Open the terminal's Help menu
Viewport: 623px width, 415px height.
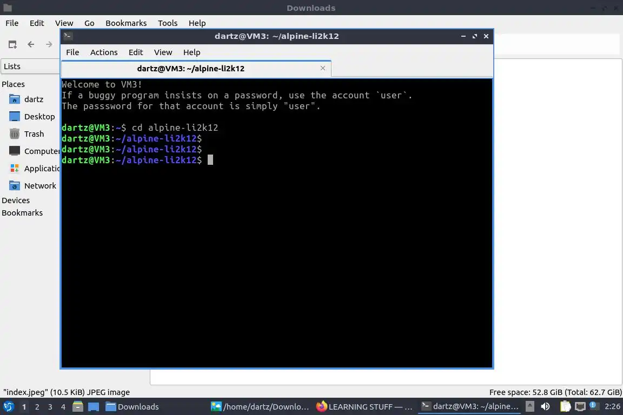[191, 52]
